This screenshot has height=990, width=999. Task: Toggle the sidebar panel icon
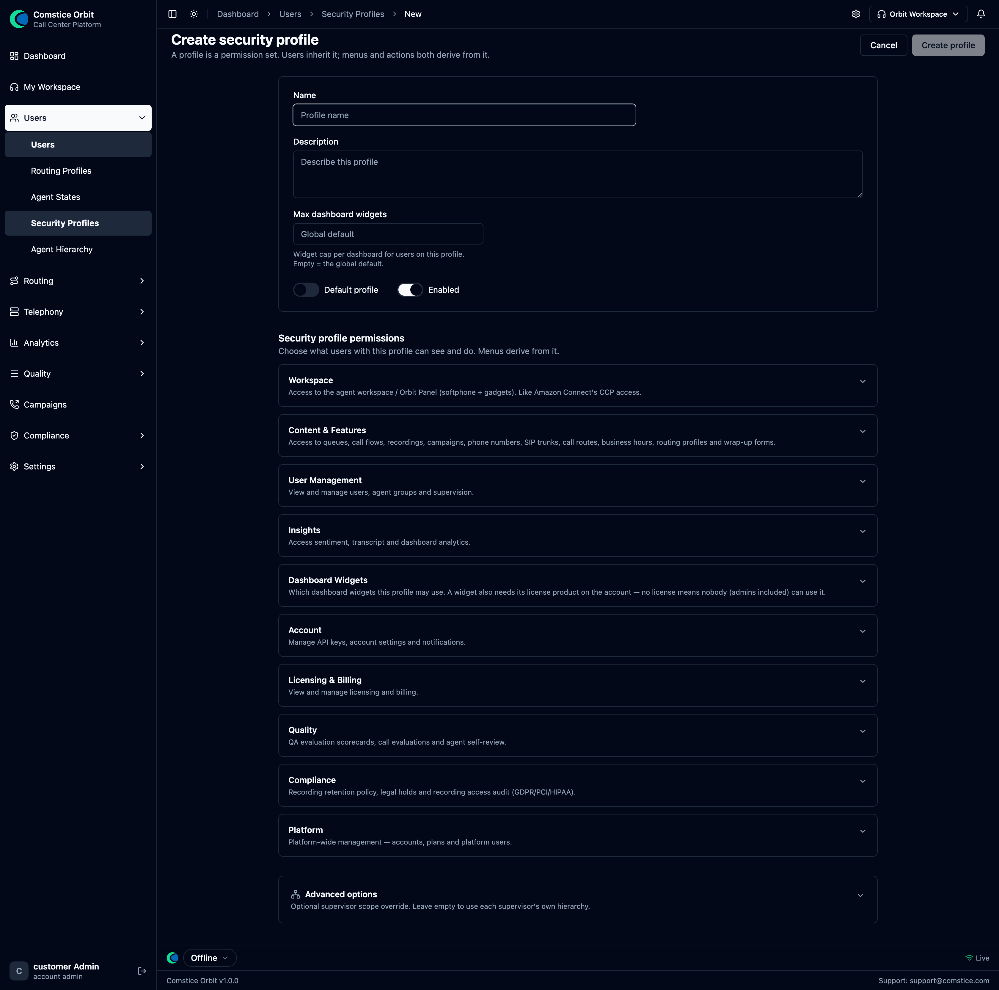(173, 14)
